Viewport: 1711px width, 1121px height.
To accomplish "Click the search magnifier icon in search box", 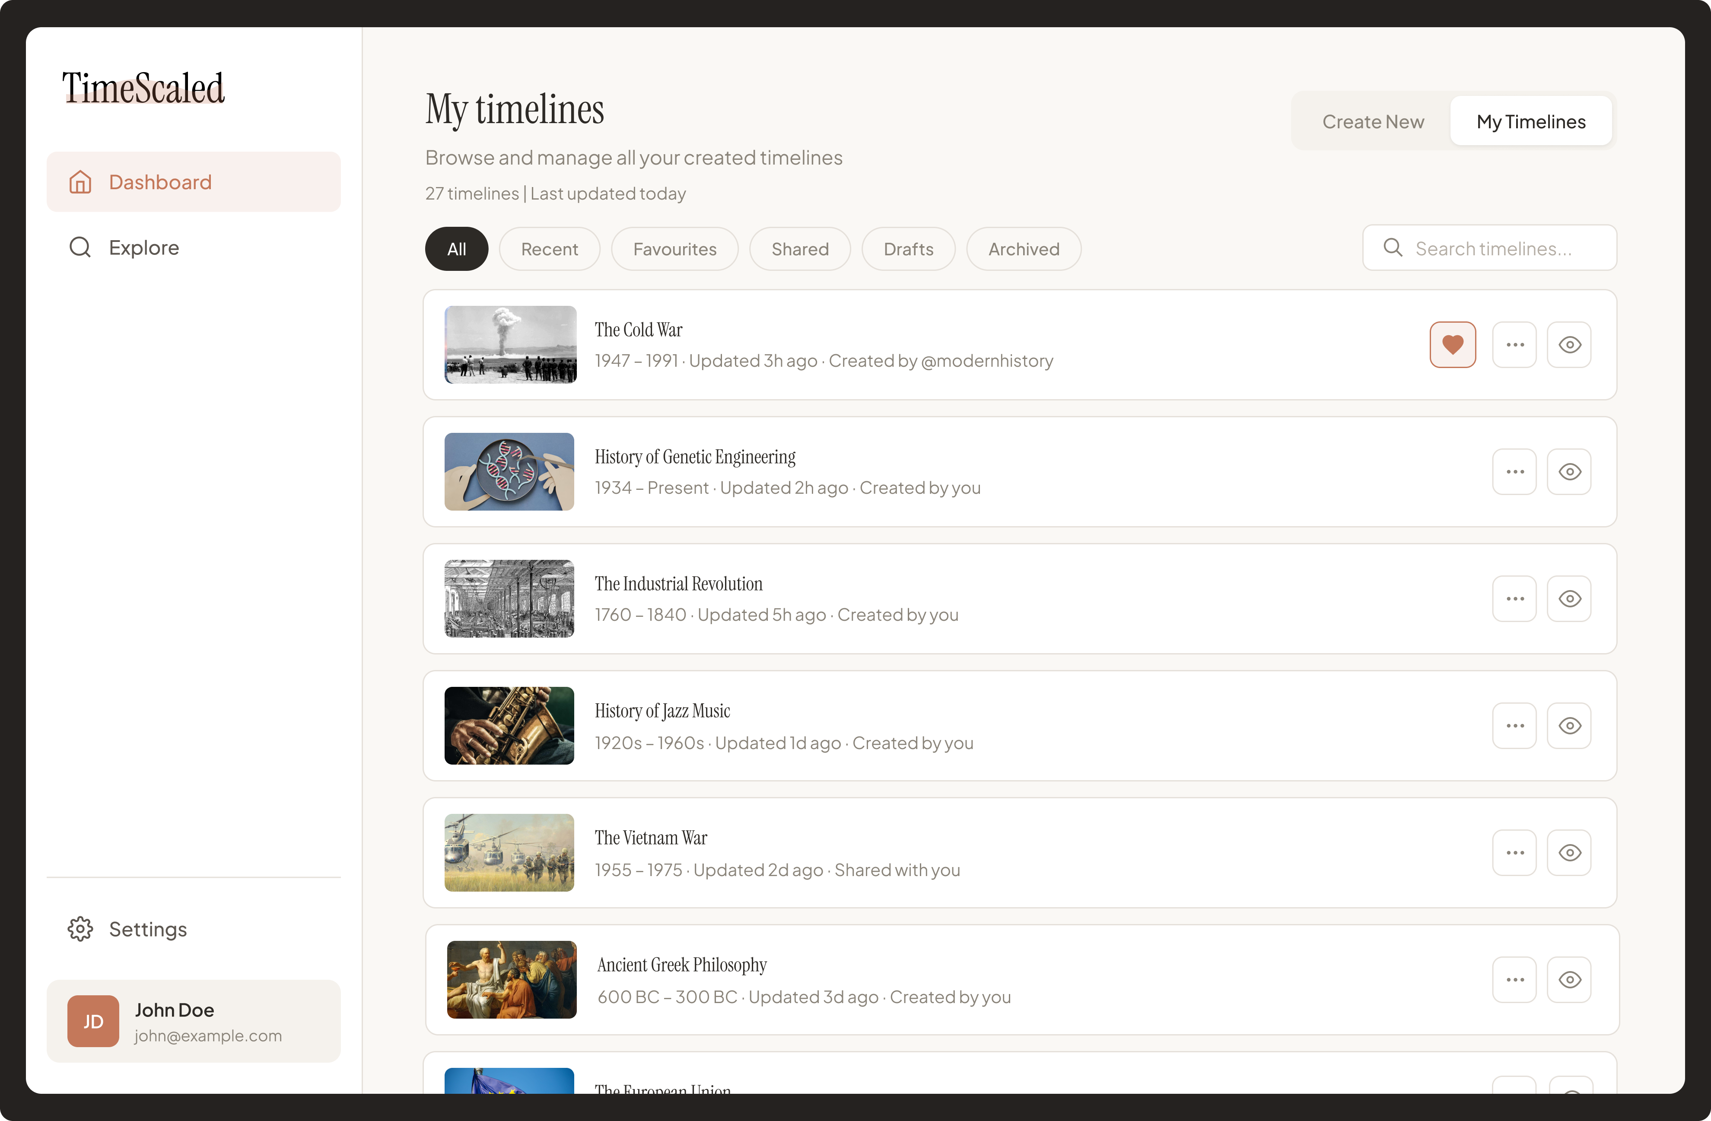I will pyautogui.click(x=1393, y=248).
